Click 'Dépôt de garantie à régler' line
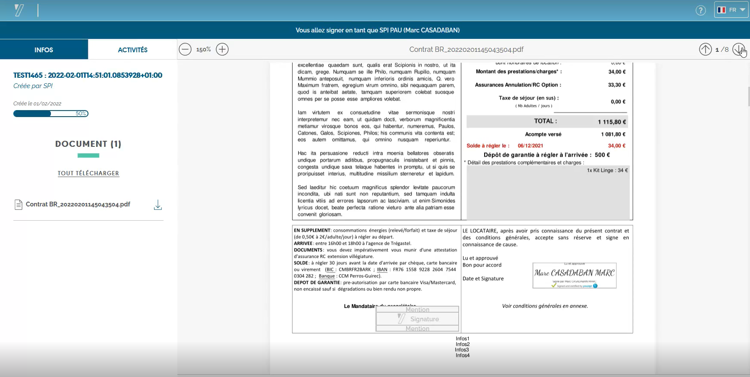This screenshot has height=377, width=750. 547,155
